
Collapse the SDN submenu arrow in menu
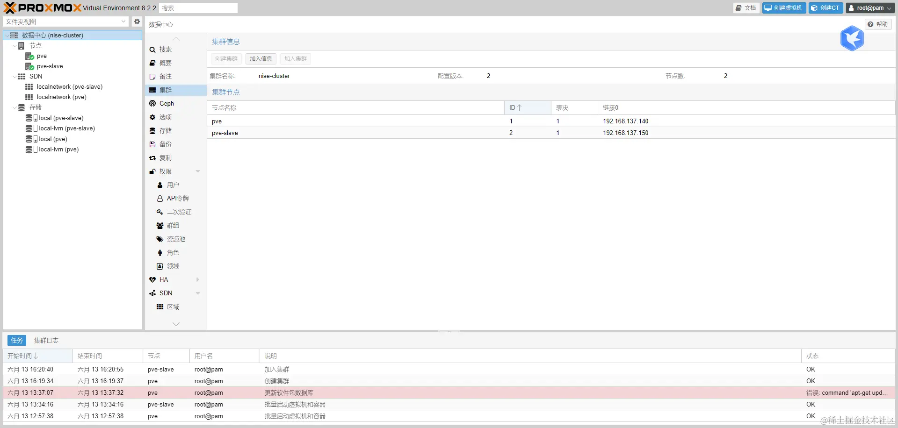tap(198, 293)
